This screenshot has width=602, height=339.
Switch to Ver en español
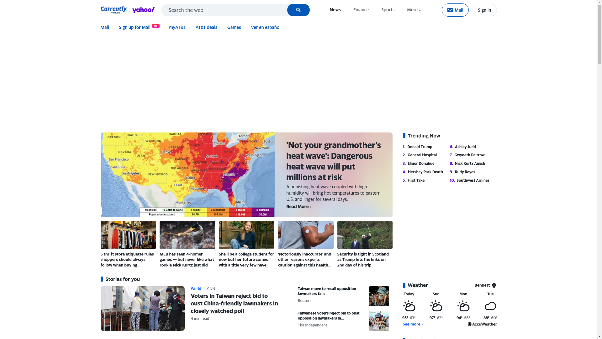tap(266, 27)
